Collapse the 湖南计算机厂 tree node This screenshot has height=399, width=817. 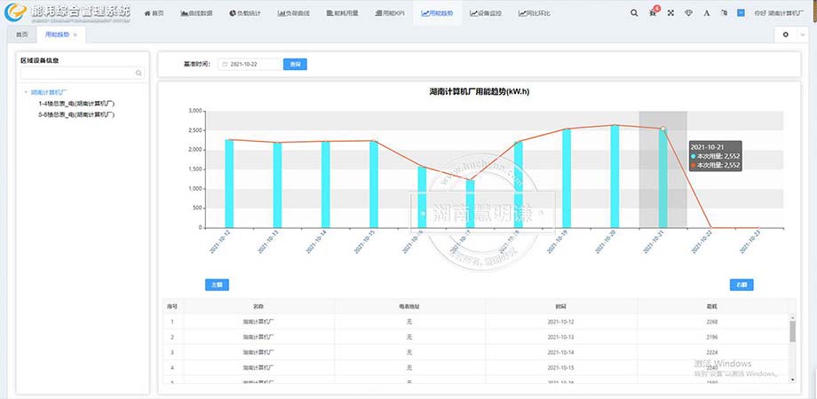(26, 92)
